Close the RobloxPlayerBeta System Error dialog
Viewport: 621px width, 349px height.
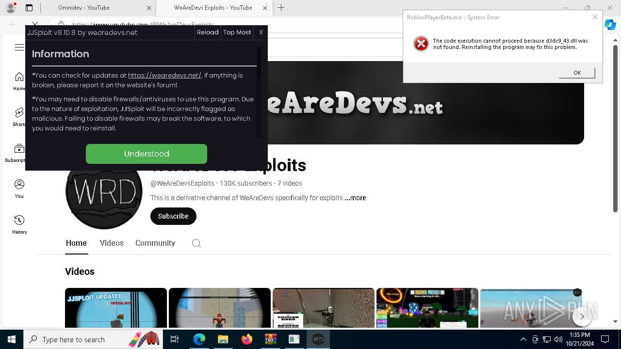click(x=595, y=17)
